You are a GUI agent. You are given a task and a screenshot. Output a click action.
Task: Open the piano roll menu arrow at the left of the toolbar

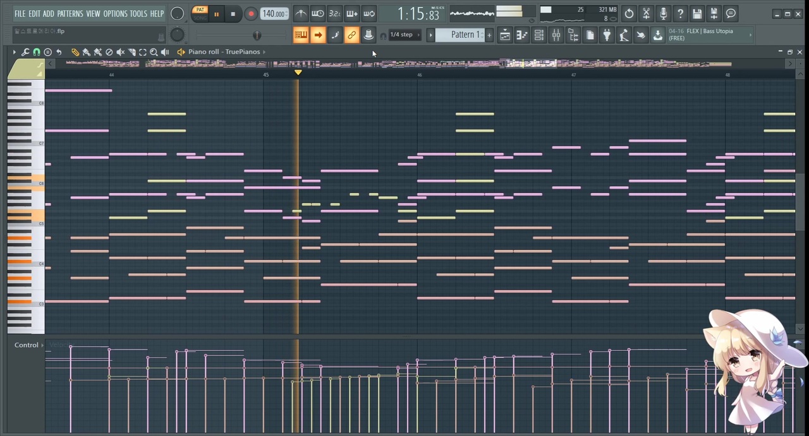click(x=14, y=52)
